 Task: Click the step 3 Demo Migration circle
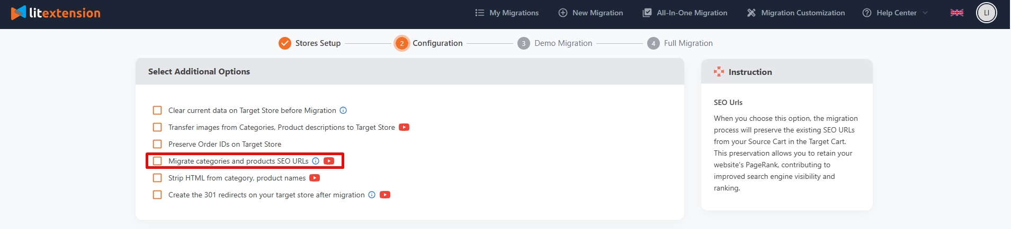point(524,43)
